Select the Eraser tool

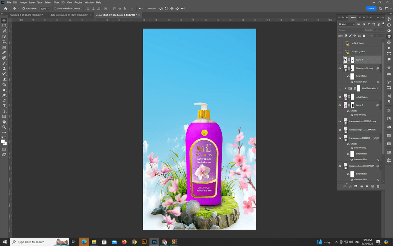tap(4, 79)
